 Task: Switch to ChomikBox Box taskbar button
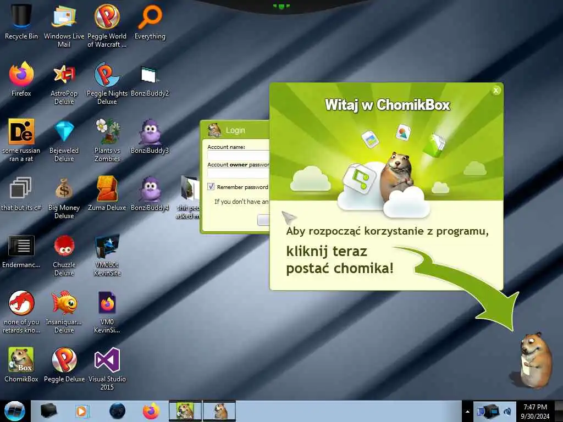(x=185, y=411)
